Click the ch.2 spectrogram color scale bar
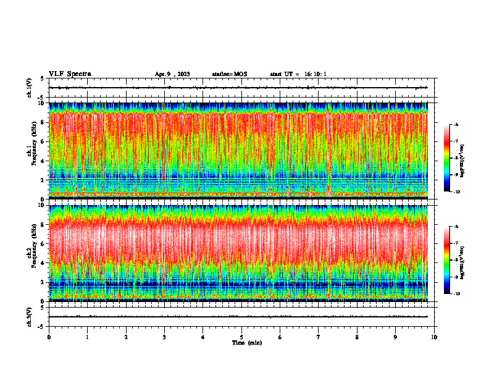 (x=446, y=260)
